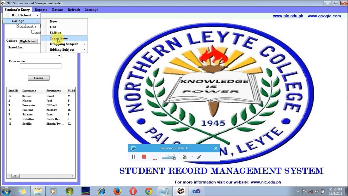Pause the screen recording

(133, 157)
